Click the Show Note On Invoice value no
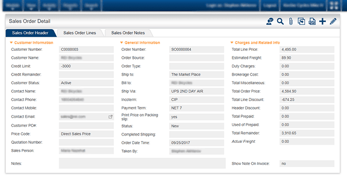This screenshot has width=347, height=186. tap(307, 164)
